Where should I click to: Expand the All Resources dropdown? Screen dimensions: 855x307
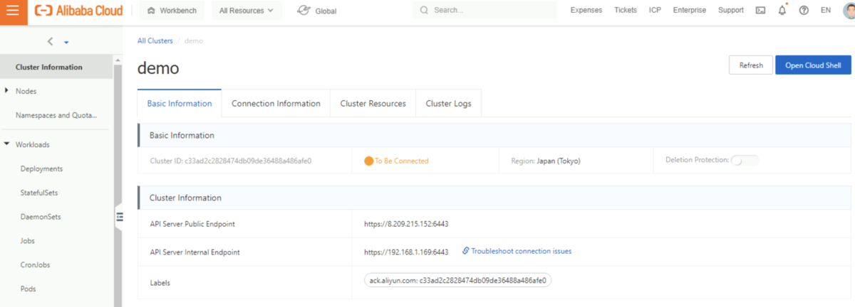tap(246, 11)
